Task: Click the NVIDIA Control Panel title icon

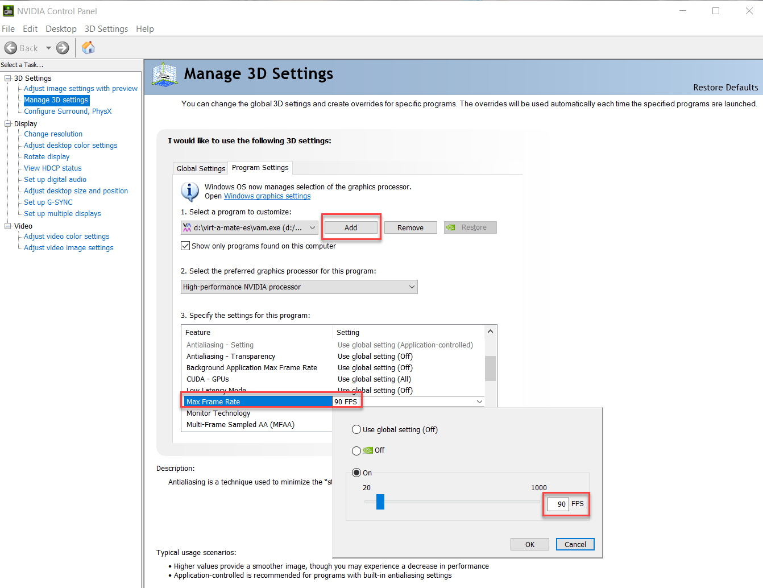Action: pos(9,11)
